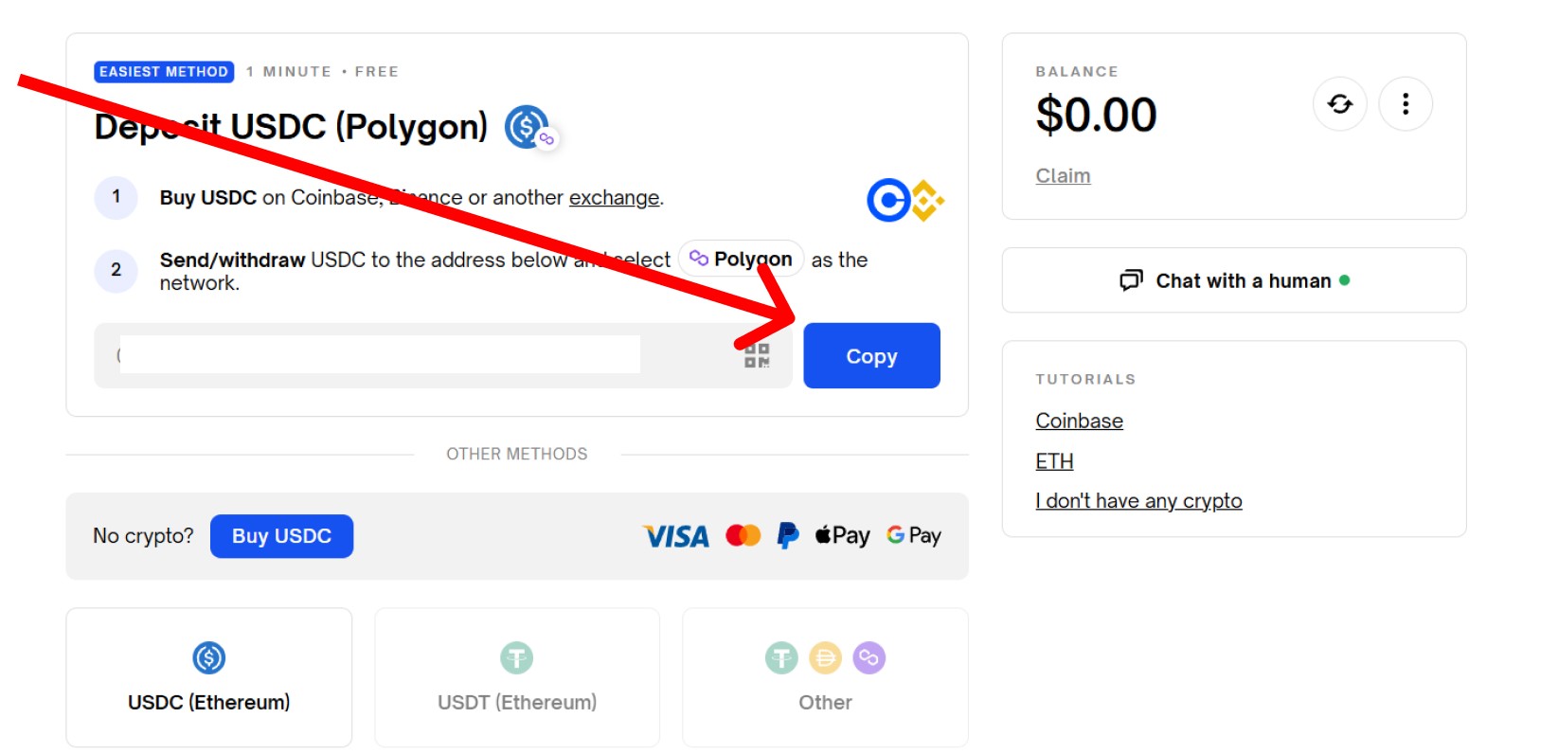
Task: Open the three-dot more options menu
Action: pos(1406,103)
